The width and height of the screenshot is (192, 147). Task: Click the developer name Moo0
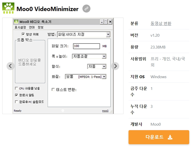pyautogui.click(x=156, y=124)
